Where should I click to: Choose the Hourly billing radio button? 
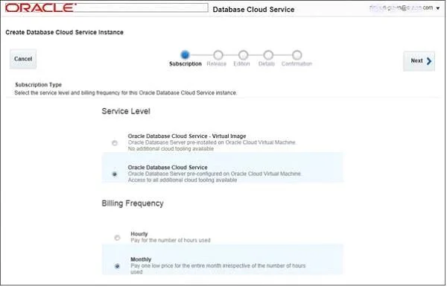click(117, 238)
